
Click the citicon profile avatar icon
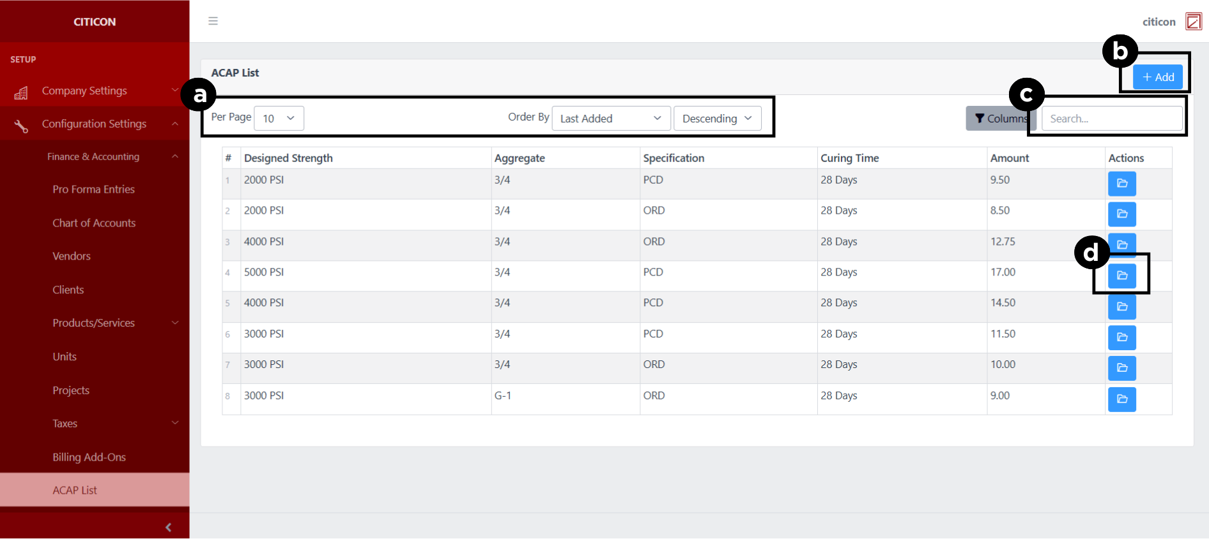(1193, 22)
